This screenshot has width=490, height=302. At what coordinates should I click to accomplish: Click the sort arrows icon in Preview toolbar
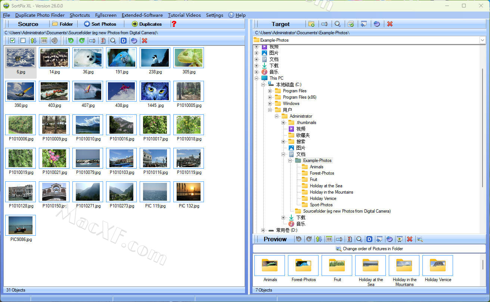tap(319, 239)
